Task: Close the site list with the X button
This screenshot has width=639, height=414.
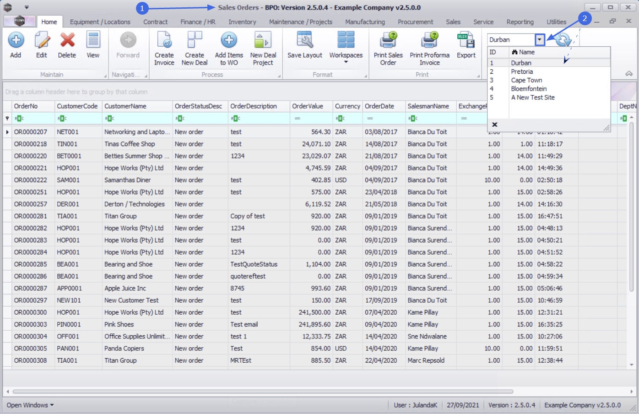Action: (494, 125)
